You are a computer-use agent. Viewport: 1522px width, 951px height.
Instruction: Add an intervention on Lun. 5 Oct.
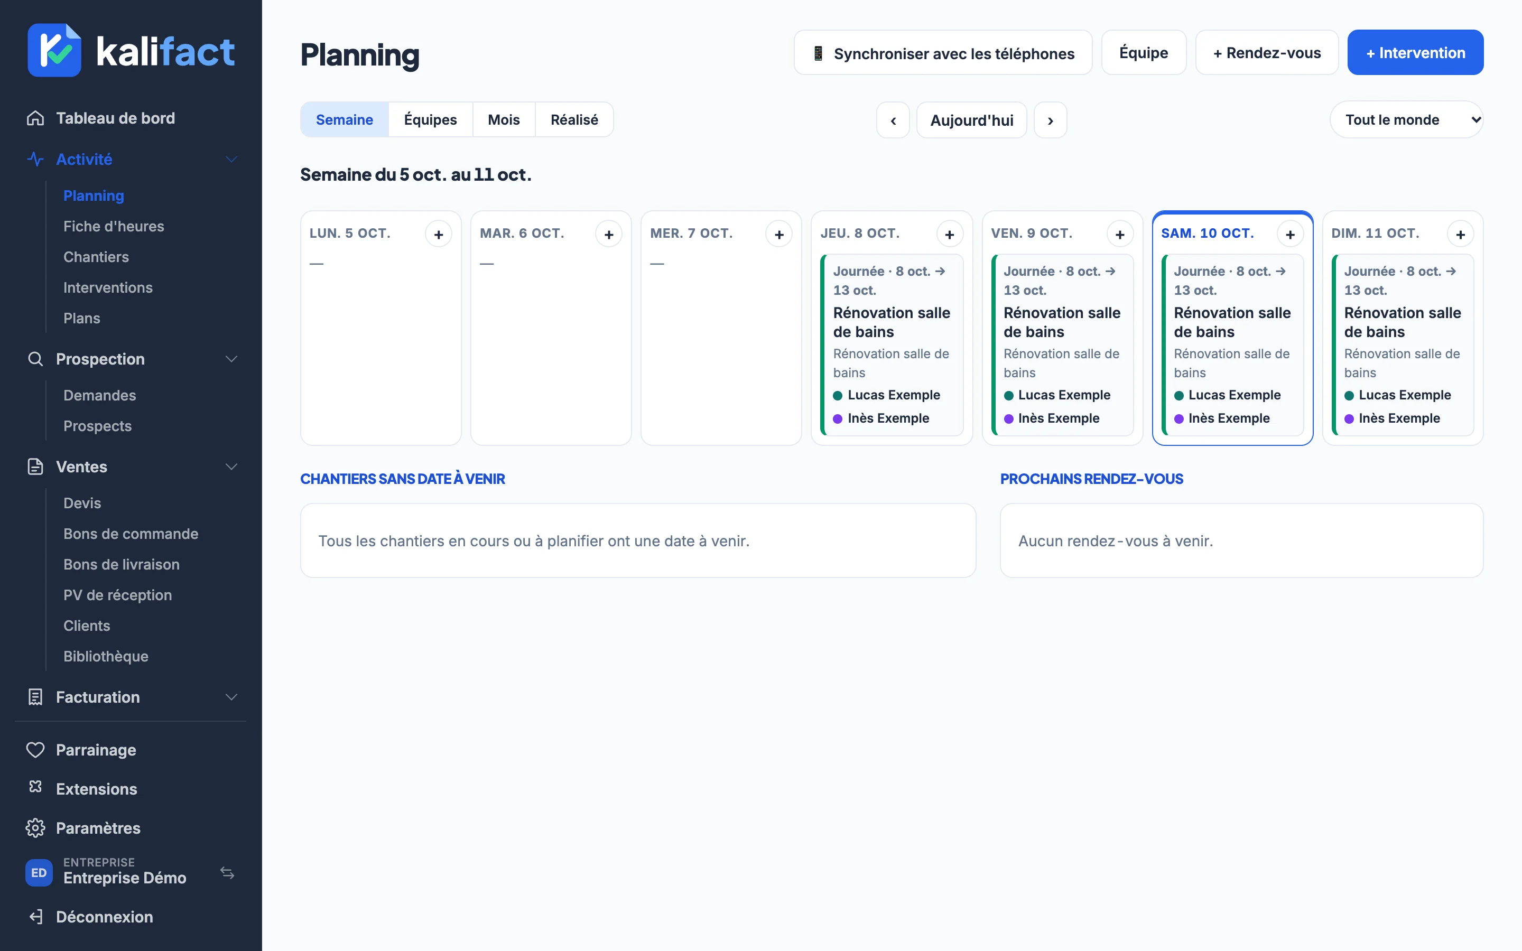coord(438,235)
